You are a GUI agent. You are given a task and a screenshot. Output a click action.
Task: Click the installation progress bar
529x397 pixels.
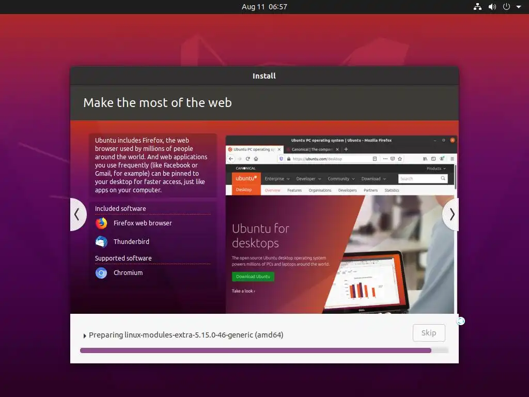[264, 350]
